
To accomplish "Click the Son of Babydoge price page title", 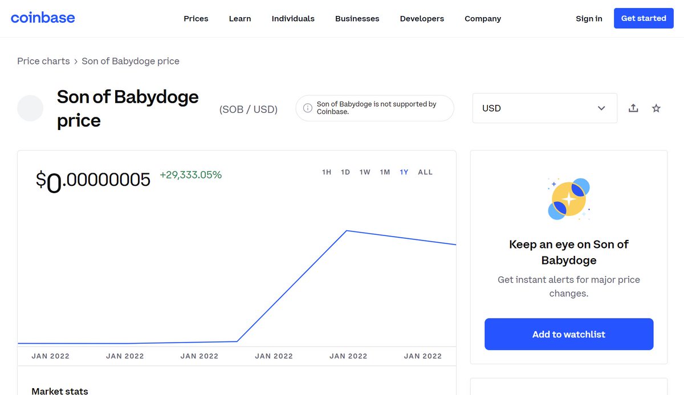I will click(128, 108).
